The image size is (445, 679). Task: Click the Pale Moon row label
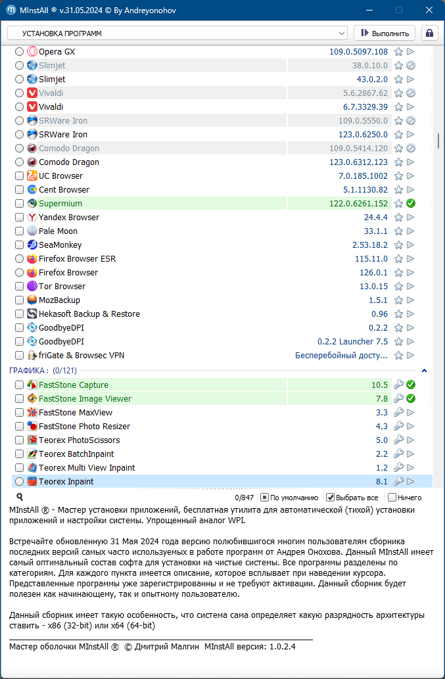click(59, 231)
